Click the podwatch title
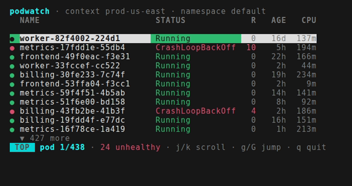This screenshot has height=186, width=352. (x=30, y=11)
